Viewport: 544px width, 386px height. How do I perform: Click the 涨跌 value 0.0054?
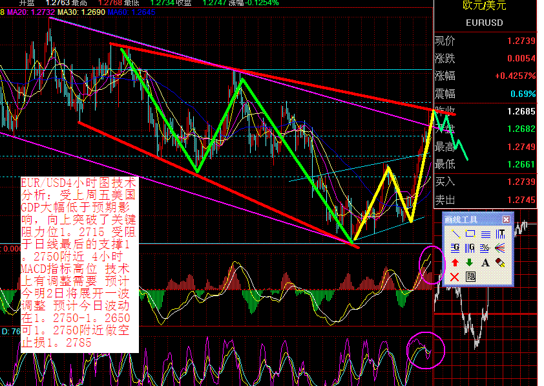pos(521,58)
